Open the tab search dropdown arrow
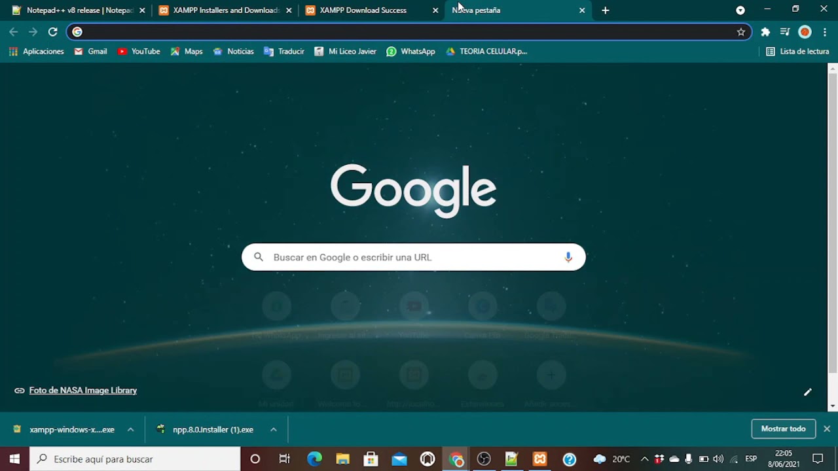This screenshot has width=838, height=471. [740, 10]
